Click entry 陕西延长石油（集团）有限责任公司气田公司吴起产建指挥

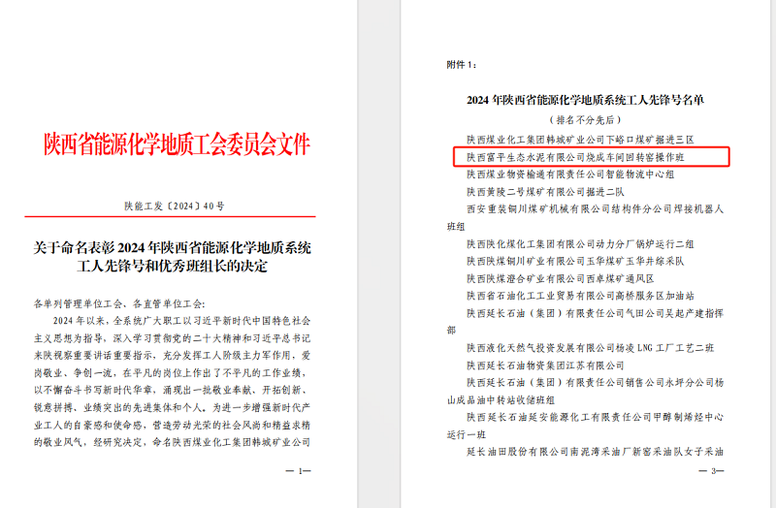tap(596, 313)
